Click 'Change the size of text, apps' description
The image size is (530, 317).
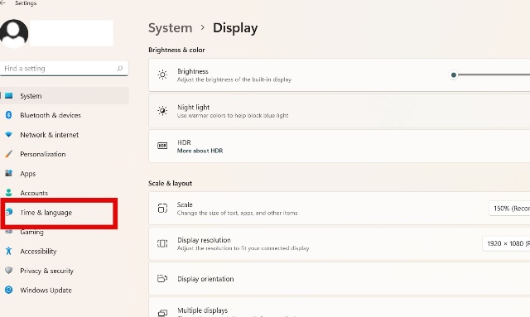(238, 213)
